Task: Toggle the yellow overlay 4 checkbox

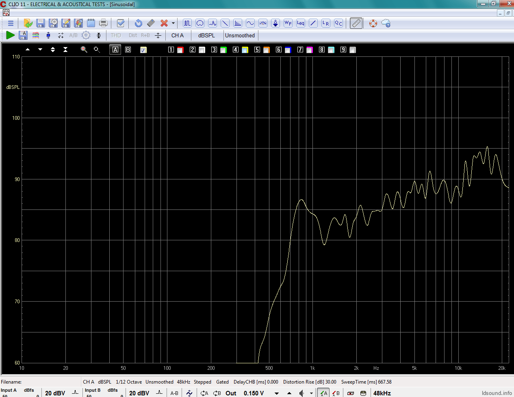Action: pyautogui.click(x=245, y=50)
